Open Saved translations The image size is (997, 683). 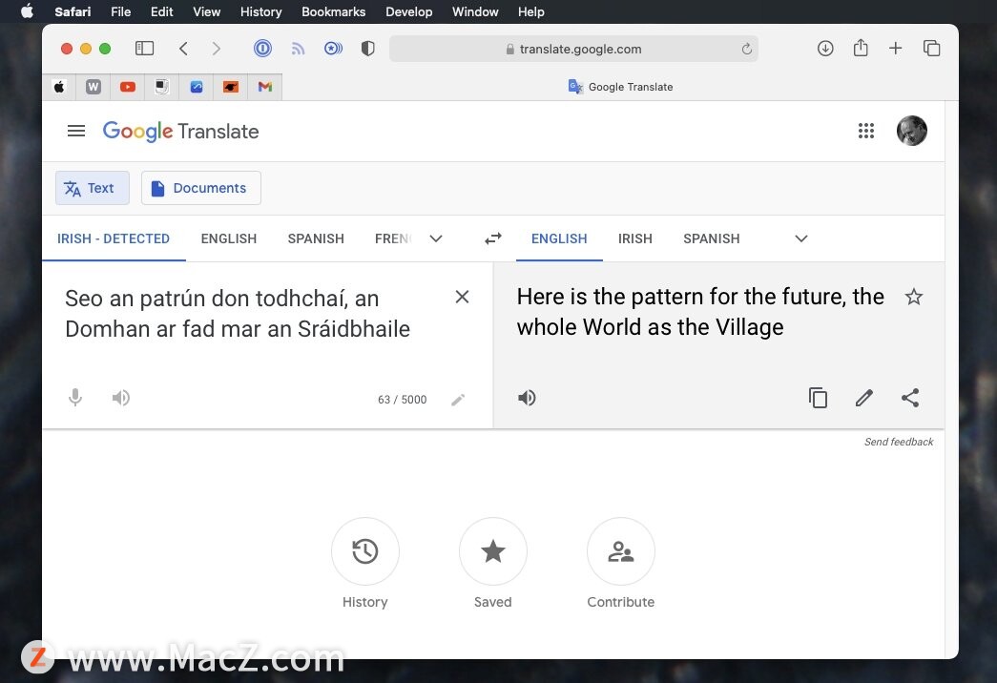pyautogui.click(x=493, y=551)
